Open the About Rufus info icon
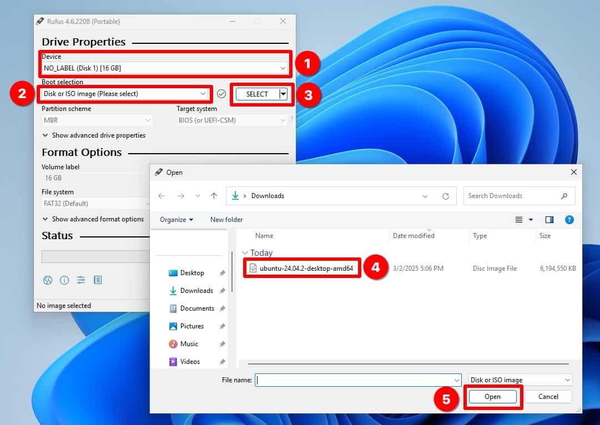Screen dimensions: 600x425 64,280
